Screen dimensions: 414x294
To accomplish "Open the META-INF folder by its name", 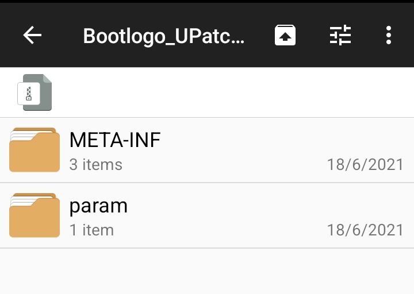I will point(115,140).
